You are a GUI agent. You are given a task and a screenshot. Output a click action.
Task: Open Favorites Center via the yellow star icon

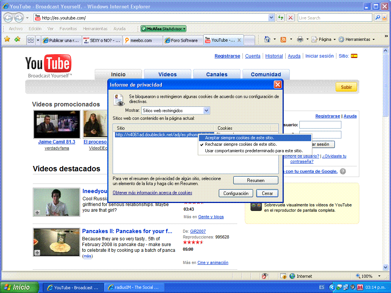pyautogui.click(x=7, y=39)
